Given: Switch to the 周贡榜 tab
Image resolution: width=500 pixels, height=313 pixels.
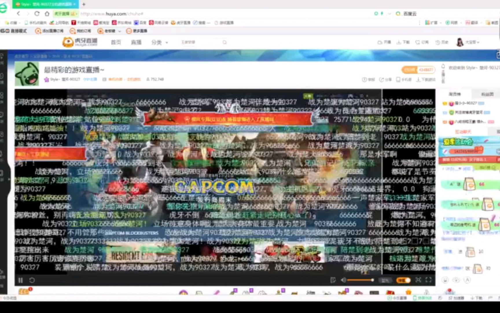Looking at the screenshot, I should (x=455, y=94).
